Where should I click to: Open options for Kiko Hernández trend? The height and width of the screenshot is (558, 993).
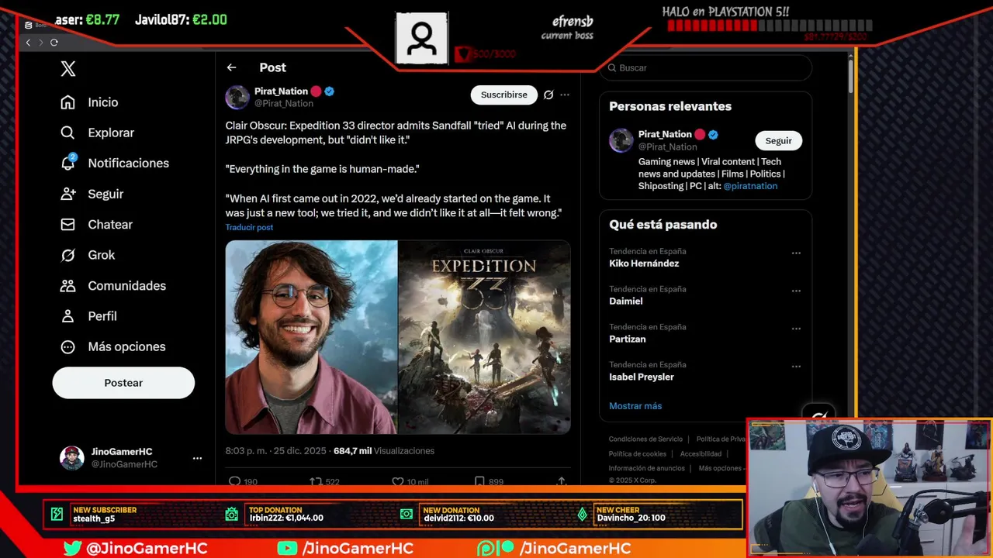point(796,253)
